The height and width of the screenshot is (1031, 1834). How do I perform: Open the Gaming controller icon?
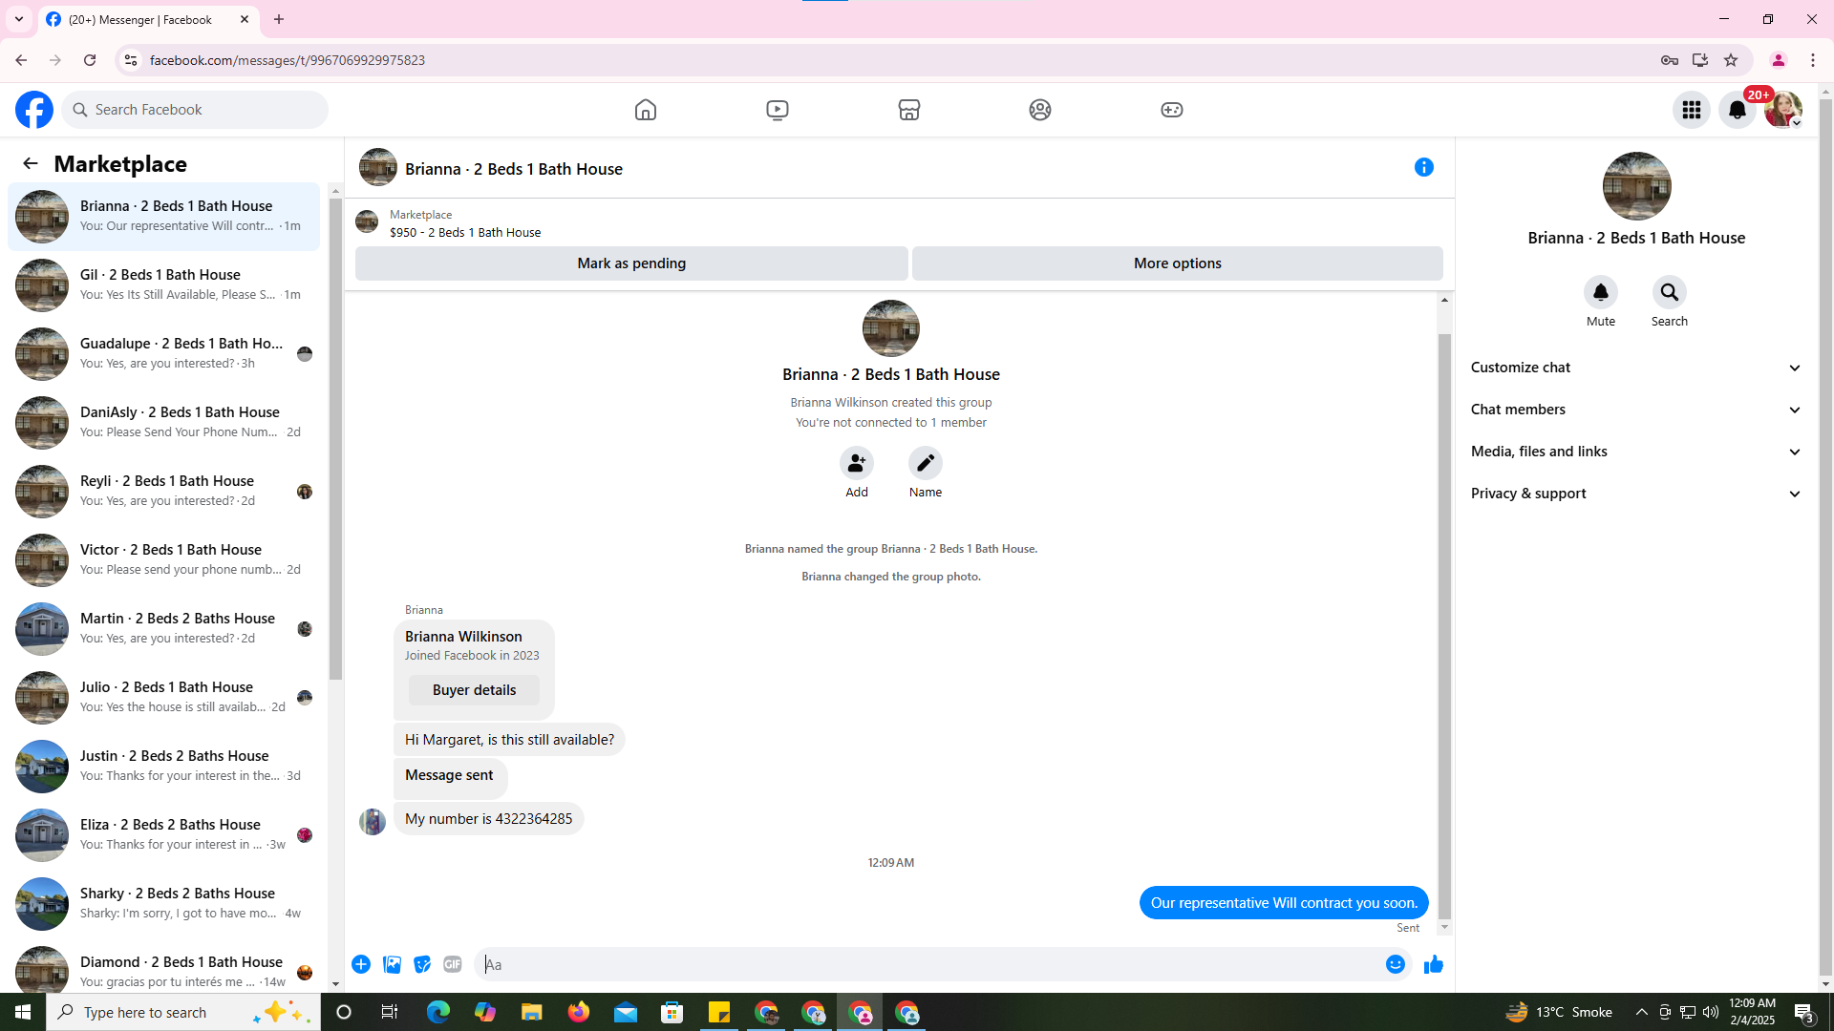point(1172,110)
